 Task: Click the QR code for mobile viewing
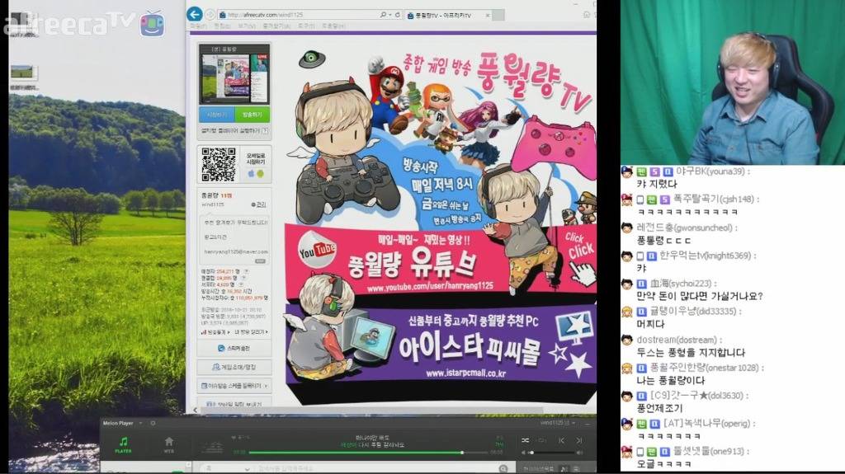(x=219, y=165)
